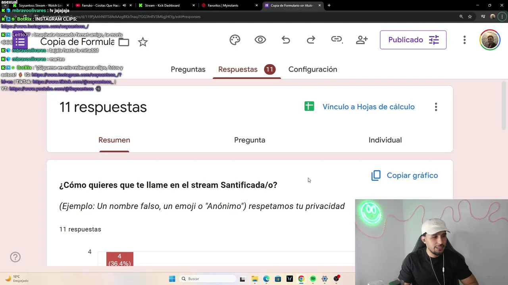Click zoom magnifier in address bar

[461, 17]
